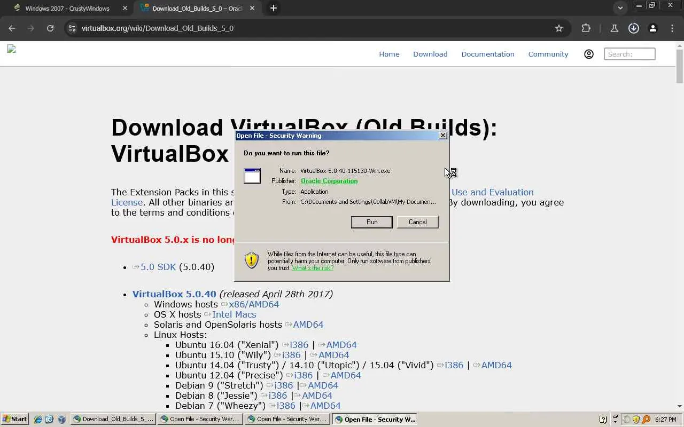
Task: Expand the tab search dropdown
Action: pyautogui.click(x=620, y=8)
